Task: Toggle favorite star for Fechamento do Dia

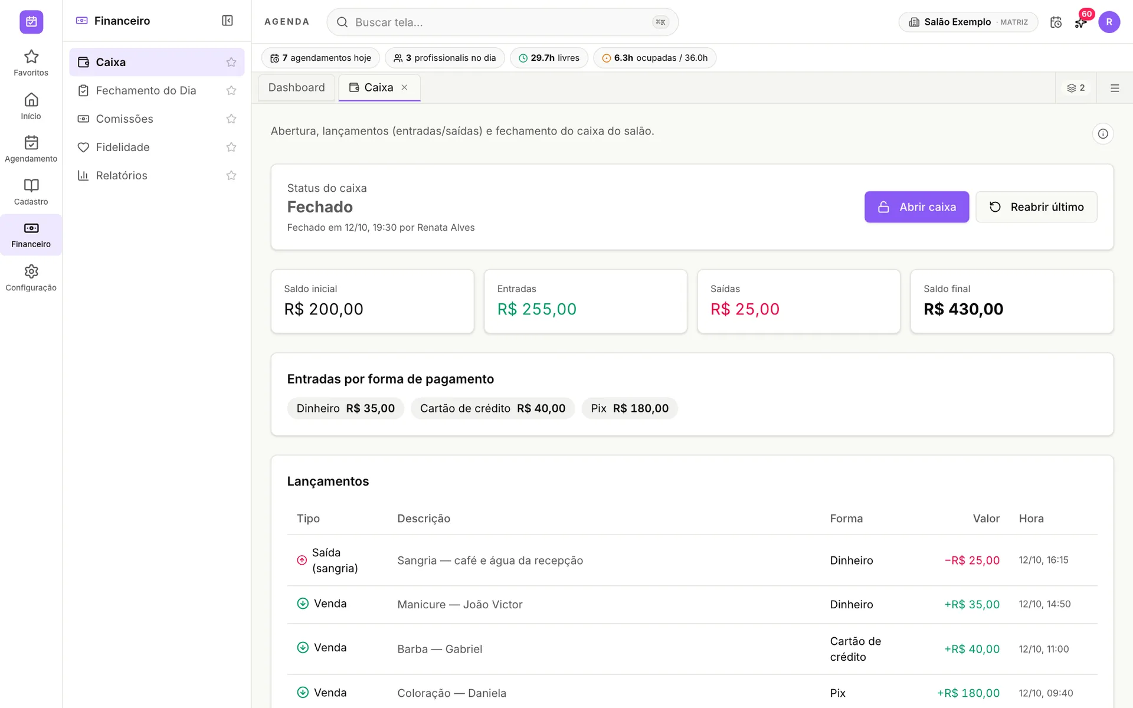Action: [x=231, y=90]
